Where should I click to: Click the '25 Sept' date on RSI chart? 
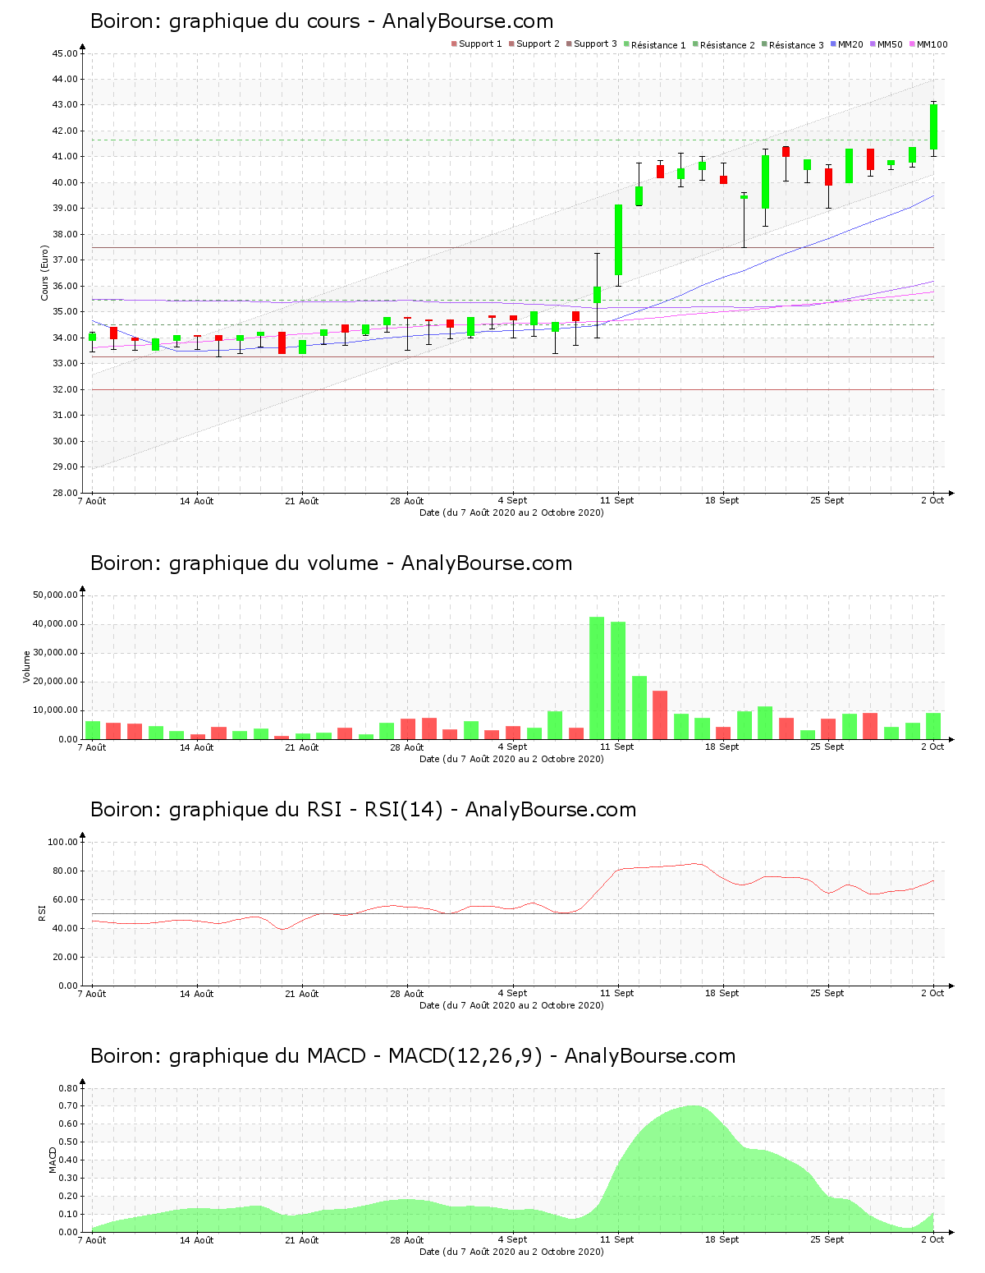click(827, 993)
